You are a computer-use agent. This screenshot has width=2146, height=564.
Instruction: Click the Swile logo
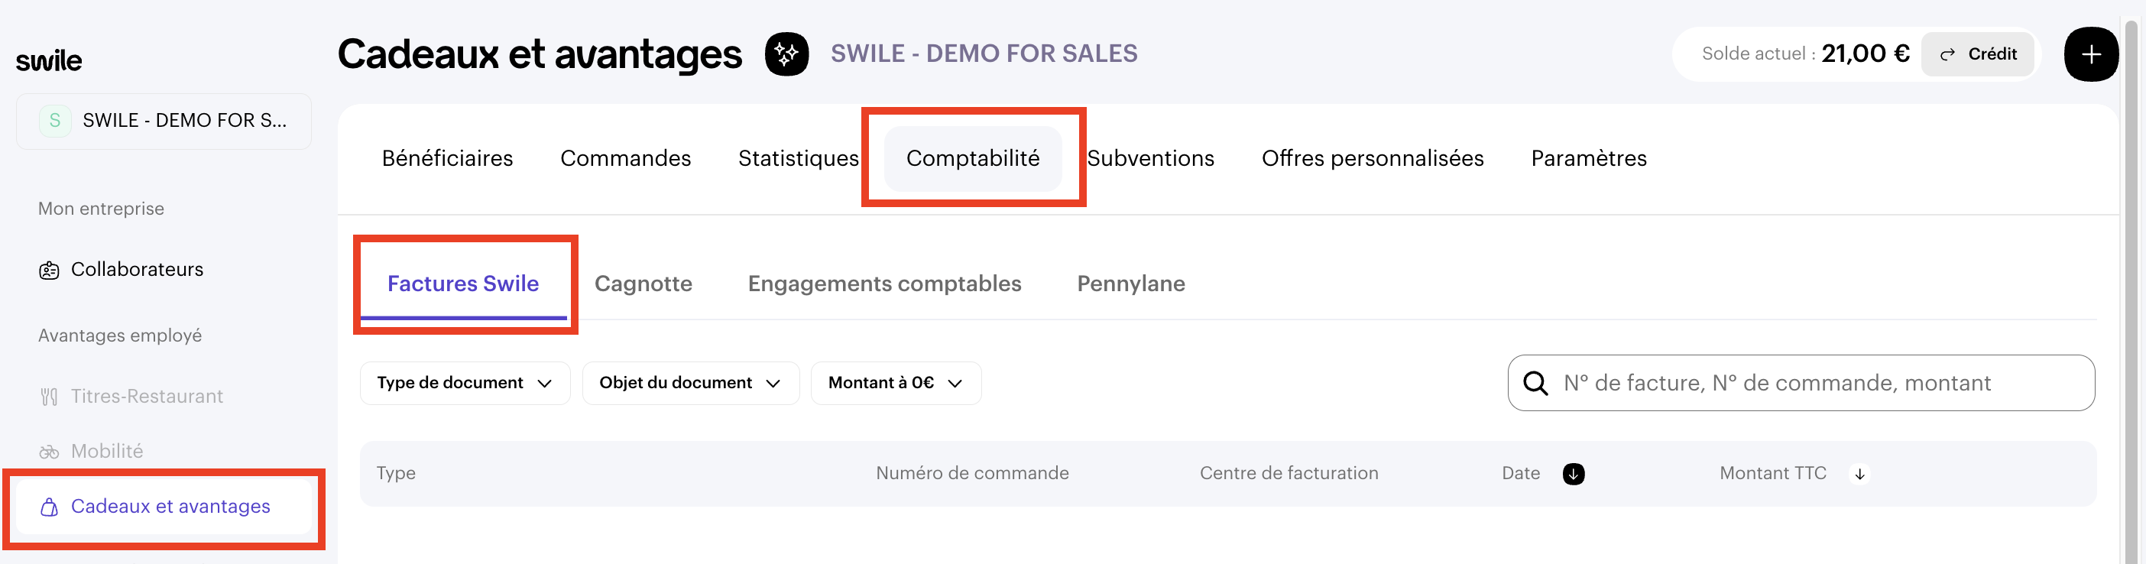[49, 61]
